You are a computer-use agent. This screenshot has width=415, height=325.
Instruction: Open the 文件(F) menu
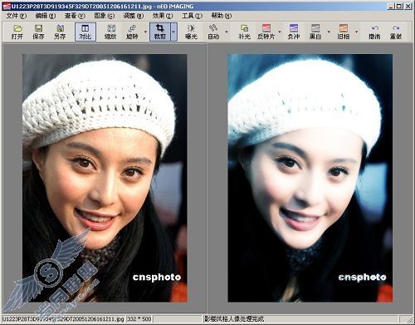pos(17,16)
